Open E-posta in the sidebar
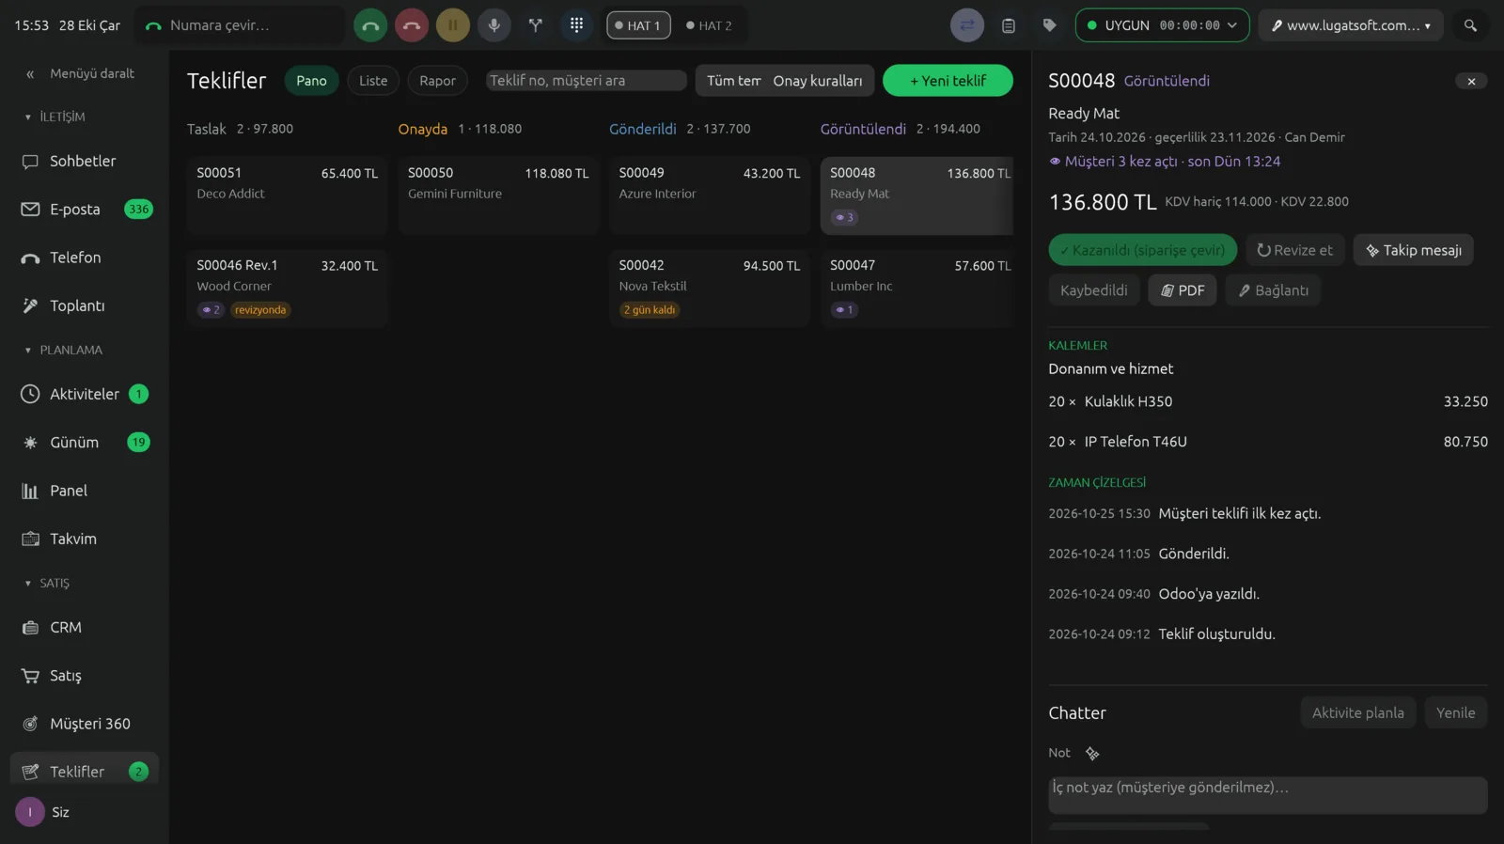 (85, 210)
